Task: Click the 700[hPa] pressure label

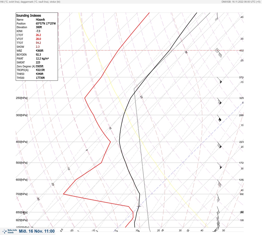Action: coord(22,194)
